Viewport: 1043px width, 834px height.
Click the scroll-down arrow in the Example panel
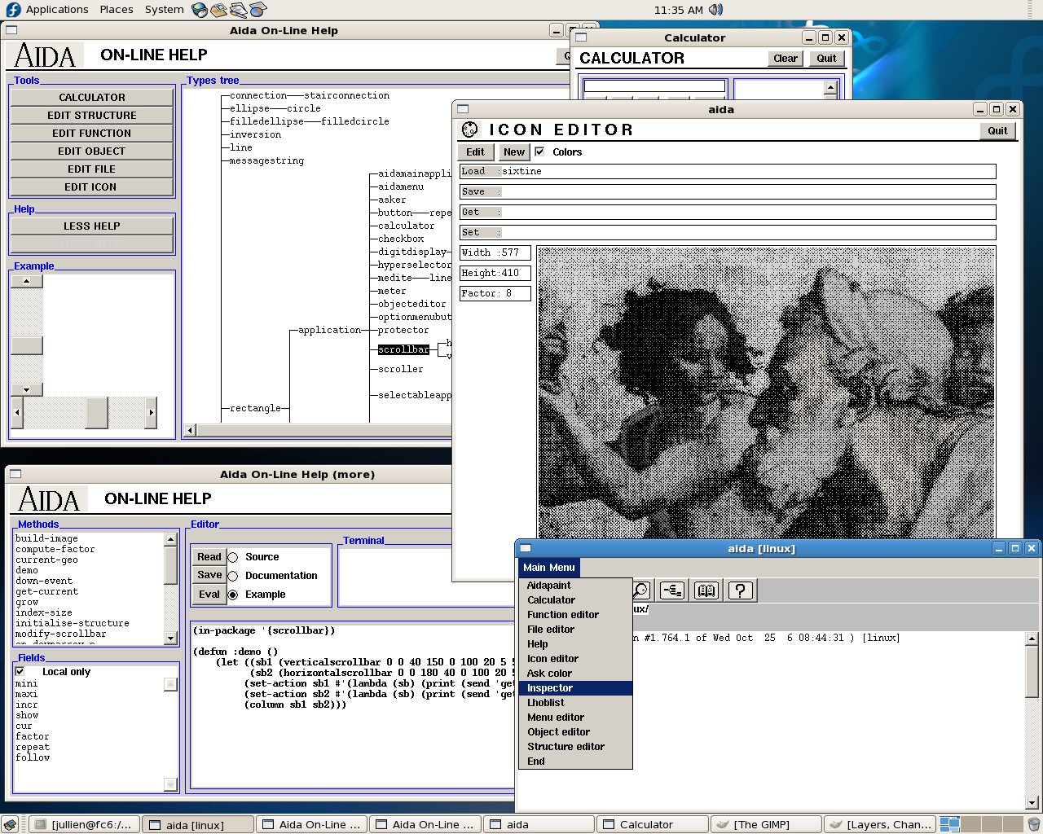[x=27, y=389]
